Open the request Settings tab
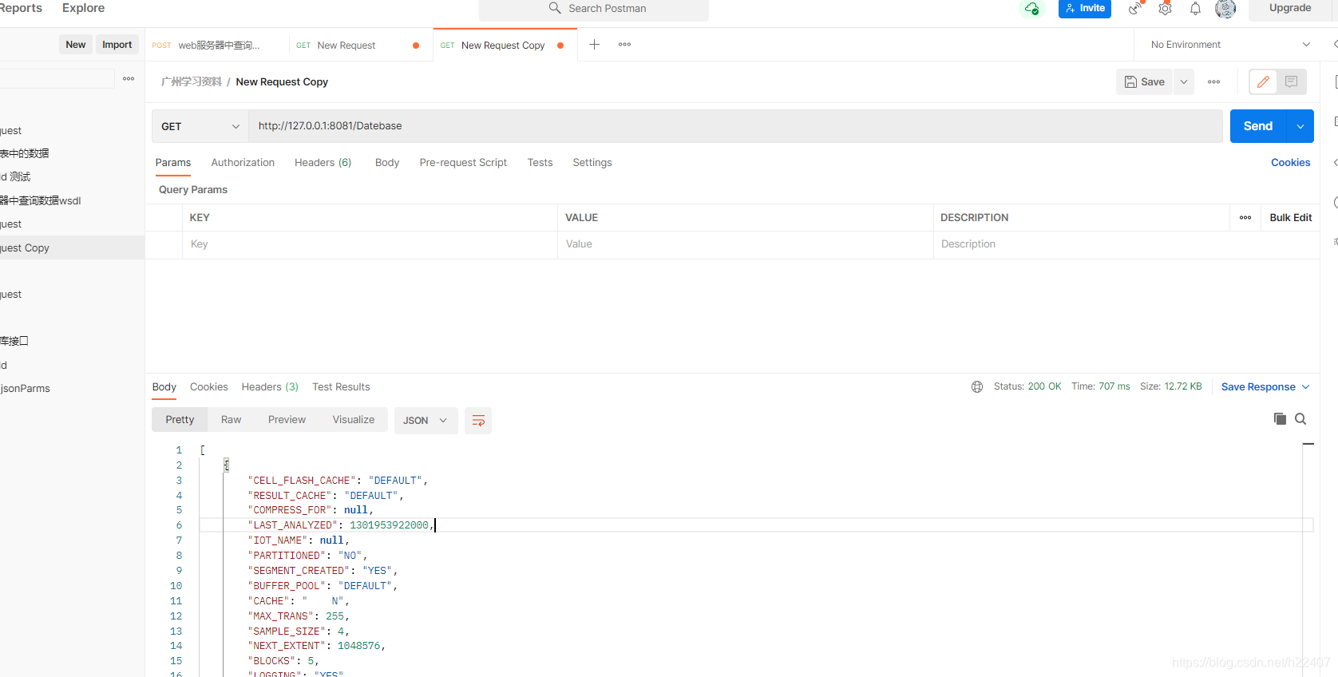Viewport: 1338px width, 677px height. pos(592,162)
